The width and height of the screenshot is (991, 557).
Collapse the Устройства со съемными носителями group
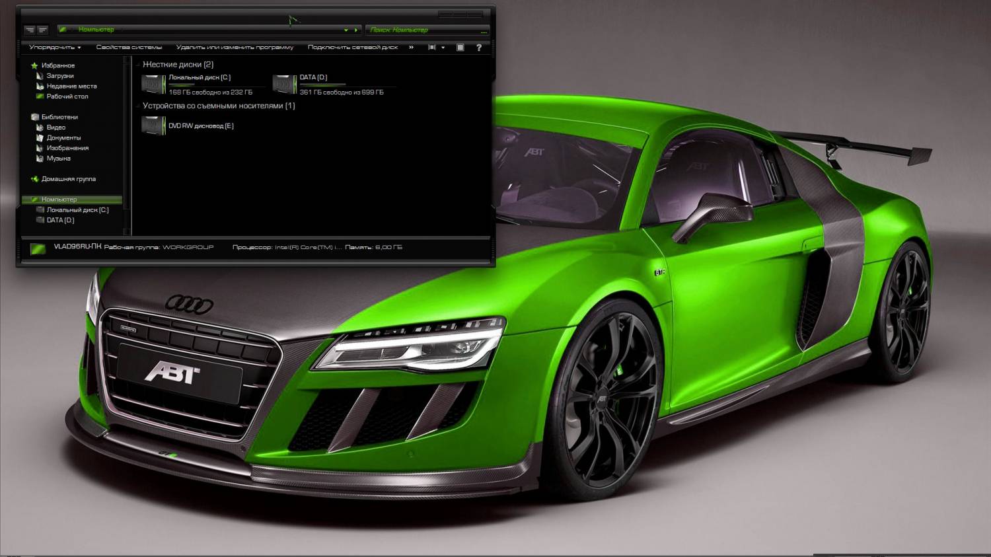click(138, 106)
